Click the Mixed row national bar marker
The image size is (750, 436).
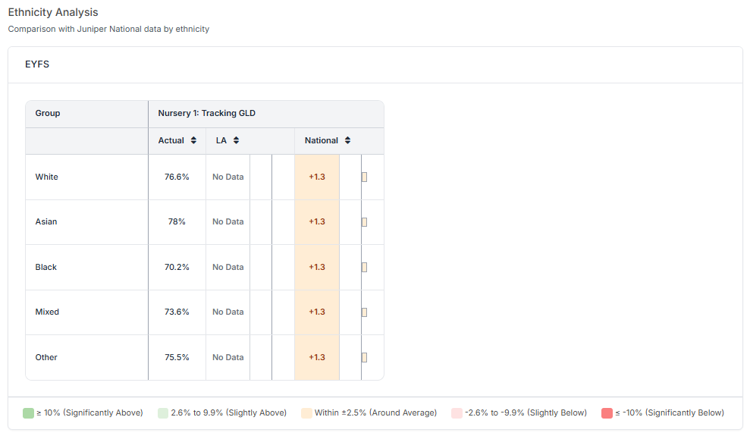pos(365,312)
